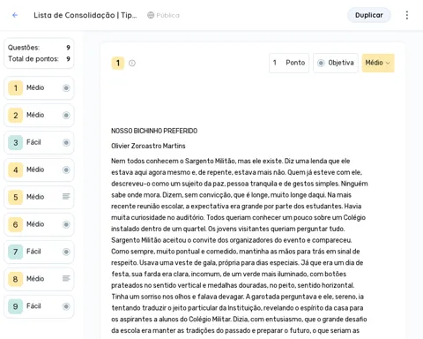Click the Fácil label of question 7
The height and width of the screenshot is (339, 423).
pos(33,252)
